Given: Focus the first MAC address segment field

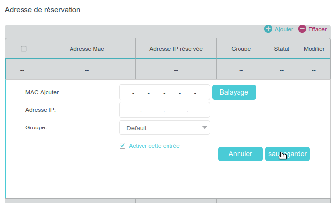Looking at the screenshot, I should [126, 93].
